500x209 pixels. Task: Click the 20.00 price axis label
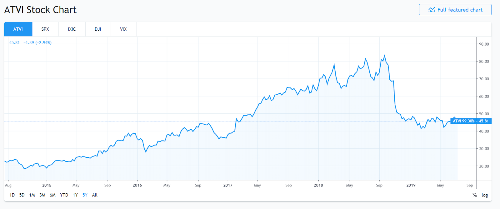484,166
